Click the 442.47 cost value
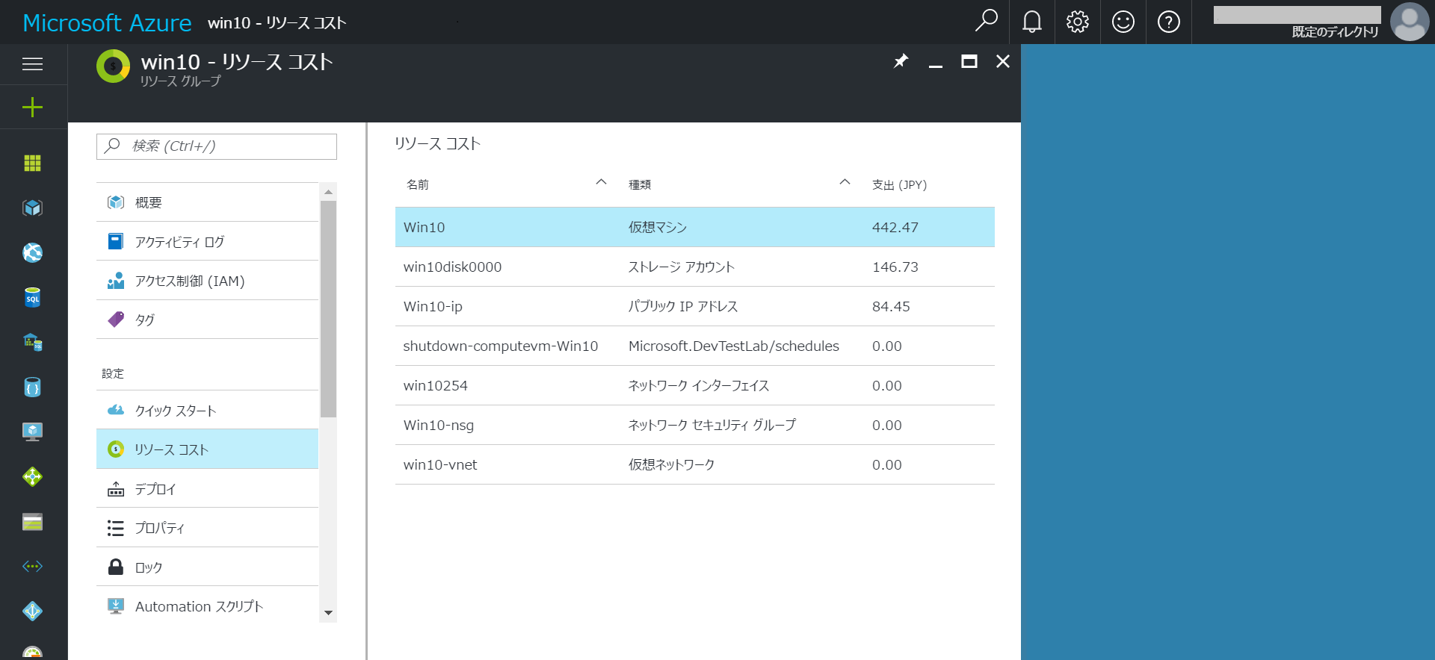Image resolution: width=1435 pixels, height=660 pixels. (895, 227)
